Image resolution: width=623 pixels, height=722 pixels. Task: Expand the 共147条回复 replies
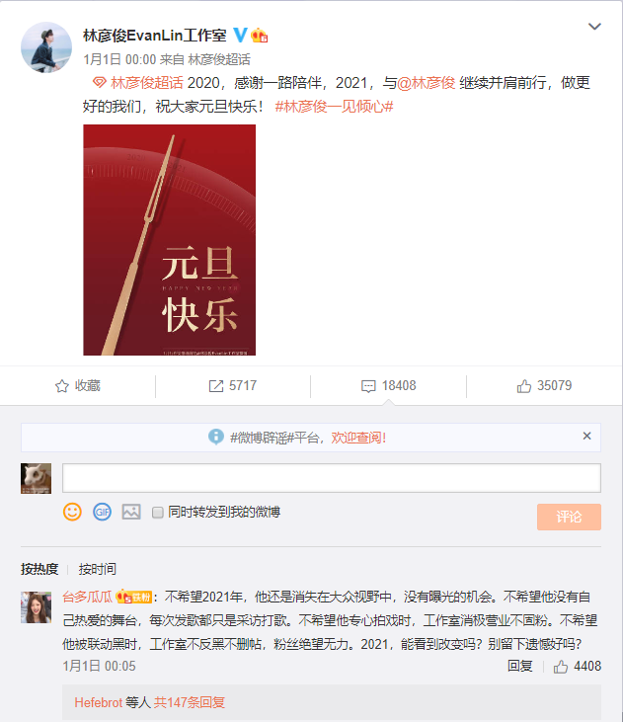tap(190, 702)
